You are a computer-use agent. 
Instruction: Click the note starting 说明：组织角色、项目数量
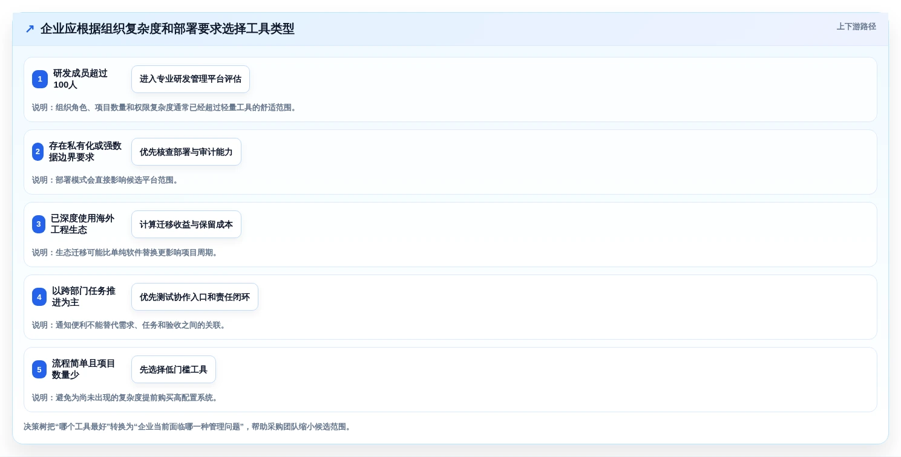(165, 108)
